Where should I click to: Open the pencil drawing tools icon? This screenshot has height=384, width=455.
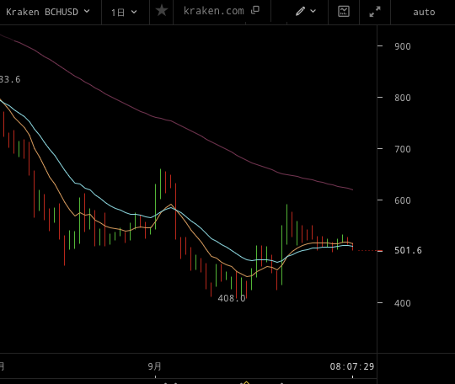300,11
